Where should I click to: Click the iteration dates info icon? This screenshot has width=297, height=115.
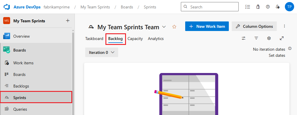coord(290,48)
